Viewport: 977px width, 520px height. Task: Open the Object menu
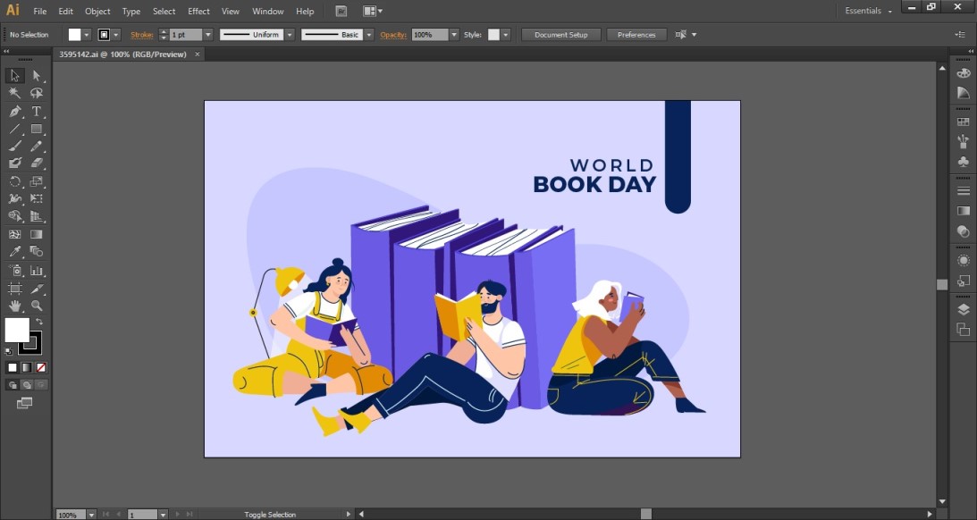tap(97, 11)
